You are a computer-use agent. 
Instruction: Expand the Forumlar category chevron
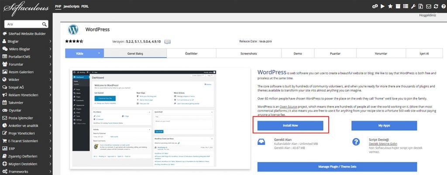[50, 64]
